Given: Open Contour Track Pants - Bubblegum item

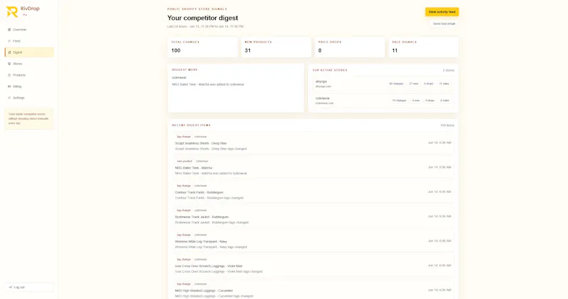Looking at the screenshot, I should point(314,192).
